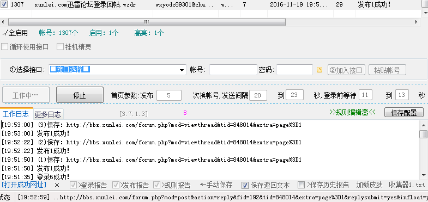Image resolution: width=428 pixels, height=202 pixels.
Task: Uncheck 保存返回文本 checkbox
Action: tap(245, 185)
